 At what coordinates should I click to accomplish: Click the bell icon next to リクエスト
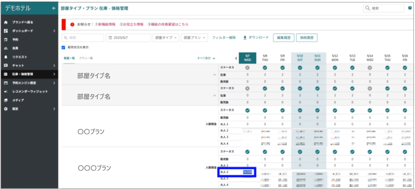point(6,57)
